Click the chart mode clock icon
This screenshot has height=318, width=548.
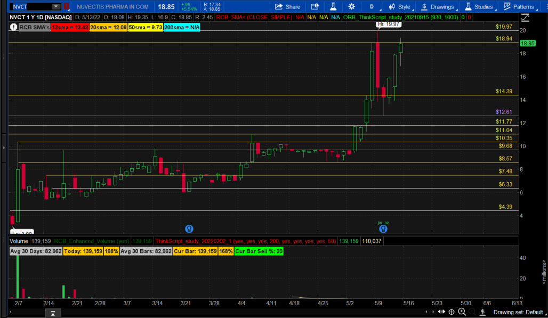point(315,6)
